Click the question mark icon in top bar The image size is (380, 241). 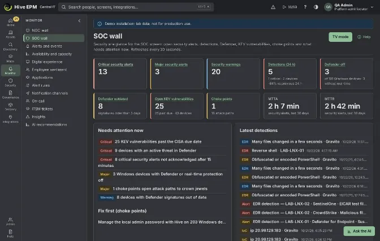click(x=305, y=7)
